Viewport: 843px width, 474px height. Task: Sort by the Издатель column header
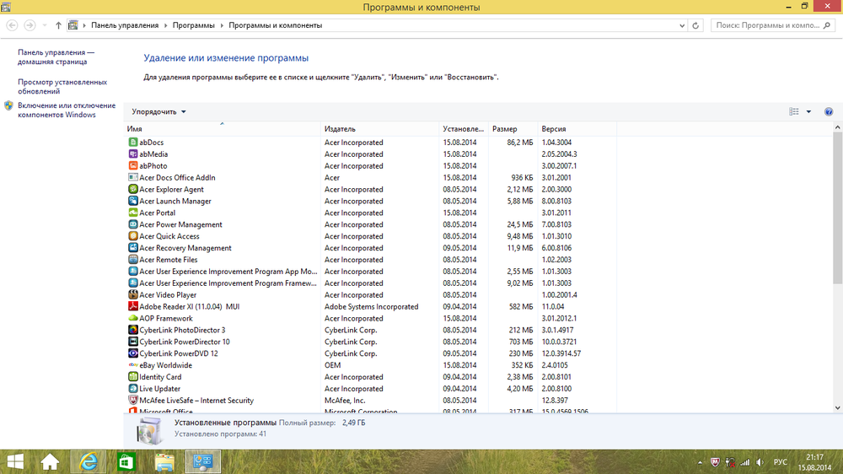click(x=380, y=129)
